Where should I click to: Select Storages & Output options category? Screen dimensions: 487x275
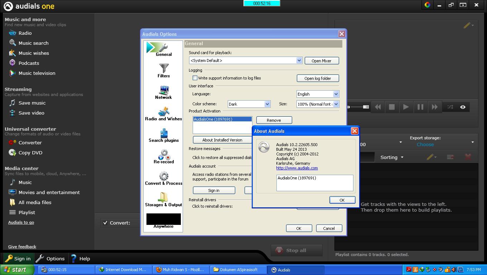coord(164,200)
